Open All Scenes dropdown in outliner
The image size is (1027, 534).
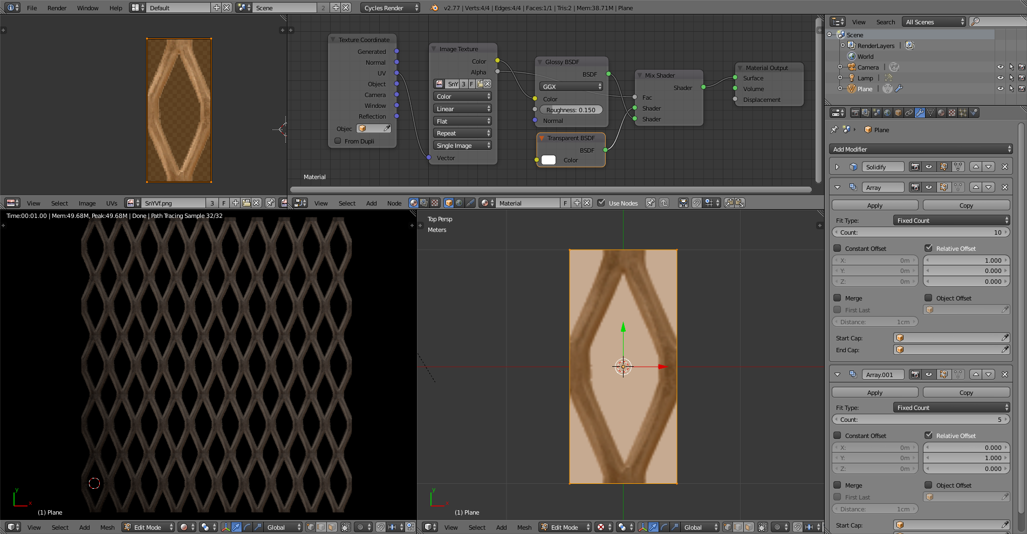(935, 22)
